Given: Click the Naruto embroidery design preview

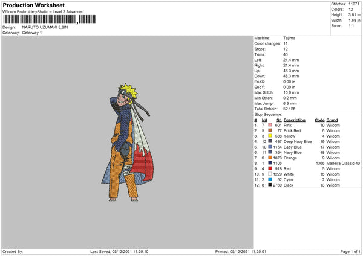Looking at the screenshot, I should pos(128,142).
